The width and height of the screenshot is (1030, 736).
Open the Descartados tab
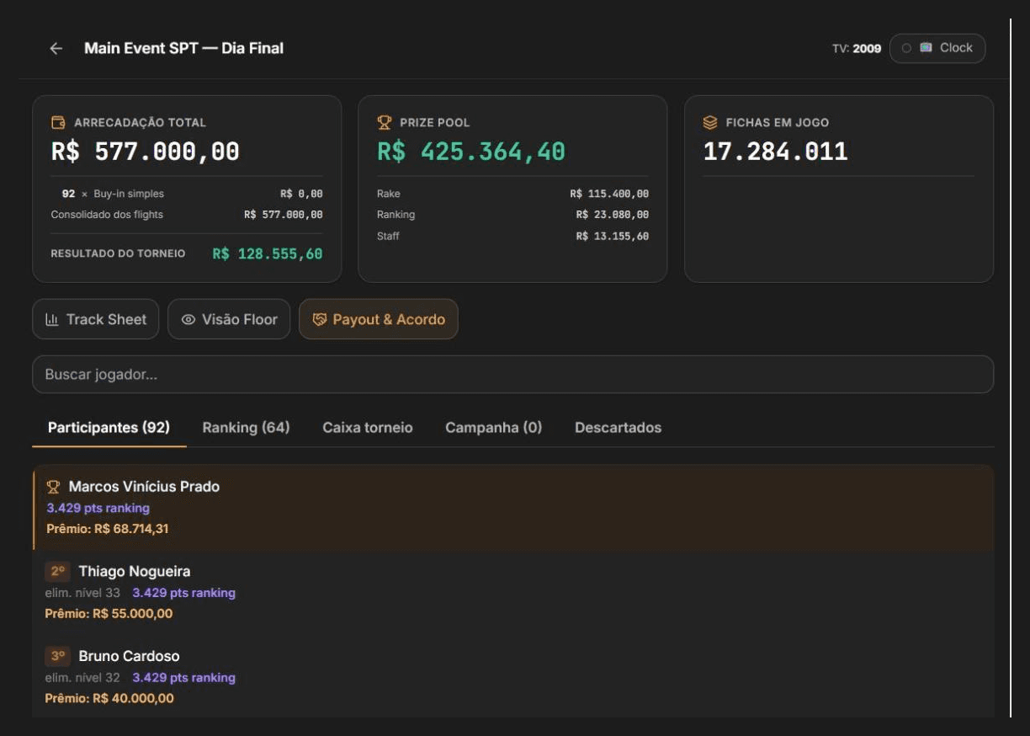(x=618, y=428)
